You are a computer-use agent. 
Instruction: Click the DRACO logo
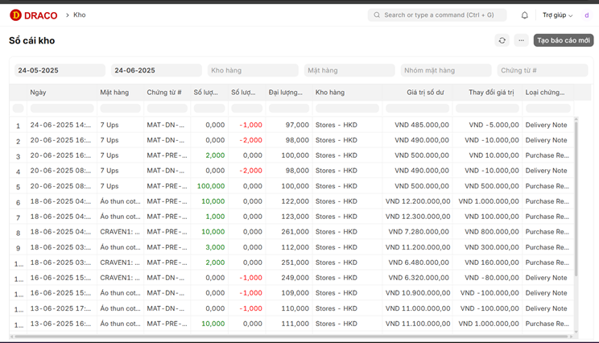(34, 15)
